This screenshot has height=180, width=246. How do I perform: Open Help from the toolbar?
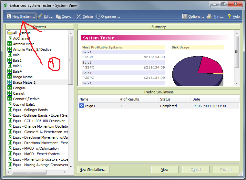point(234,16)
